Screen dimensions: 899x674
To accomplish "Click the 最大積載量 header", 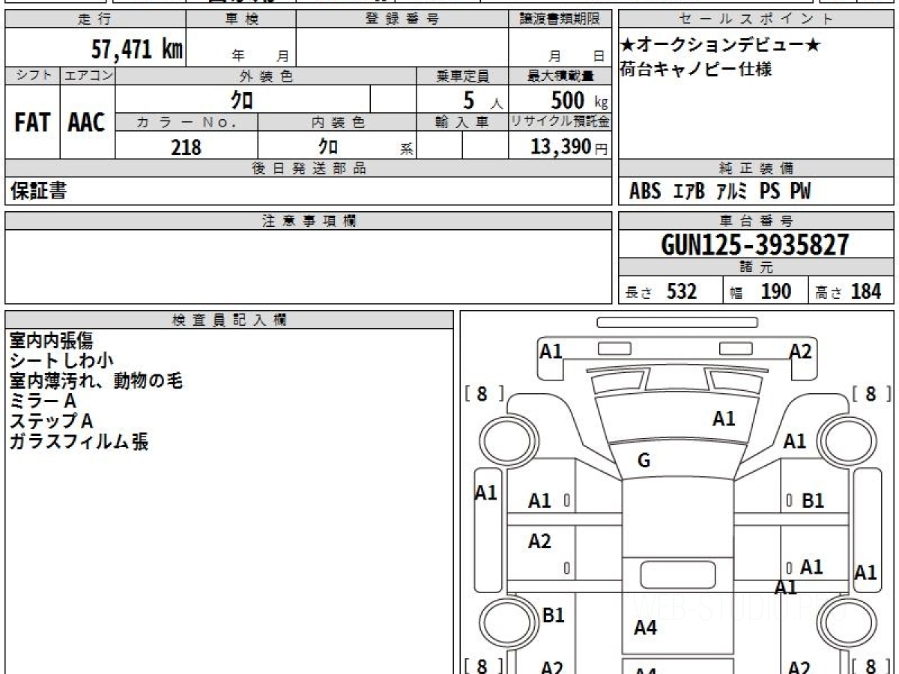I will tap(560, 76).
